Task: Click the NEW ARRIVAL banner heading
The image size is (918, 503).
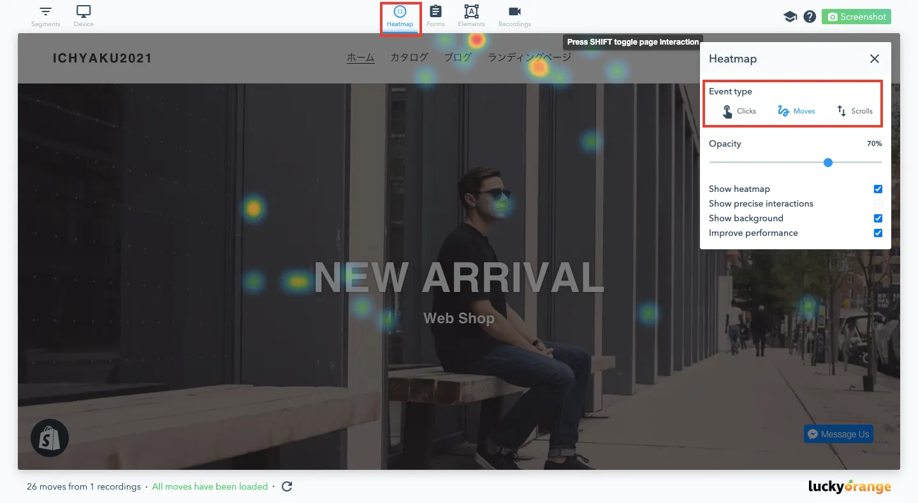Action: [x=459, y=278]
